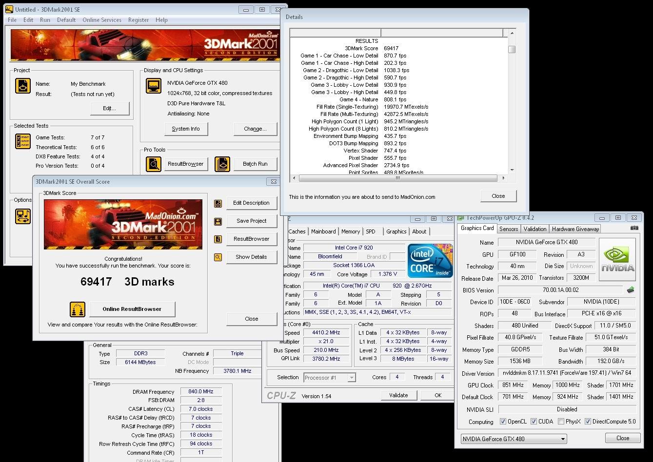
Task: Click the display monitor icon in Display settings
Action: 154,85
